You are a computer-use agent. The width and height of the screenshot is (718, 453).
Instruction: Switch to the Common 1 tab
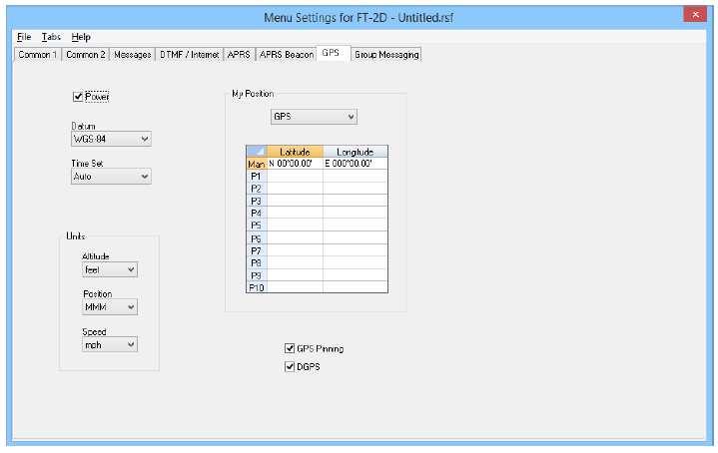38,55
